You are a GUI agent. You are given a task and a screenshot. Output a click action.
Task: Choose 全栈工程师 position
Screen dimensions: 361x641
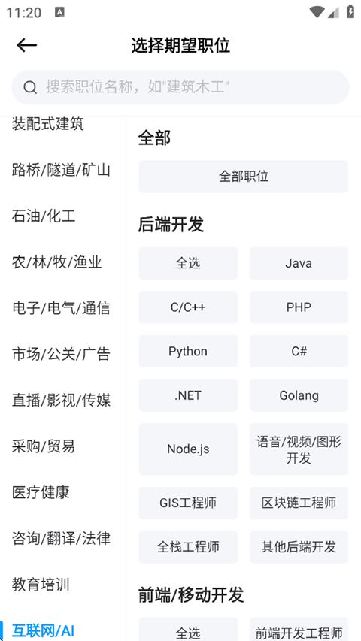click(188, 547)
